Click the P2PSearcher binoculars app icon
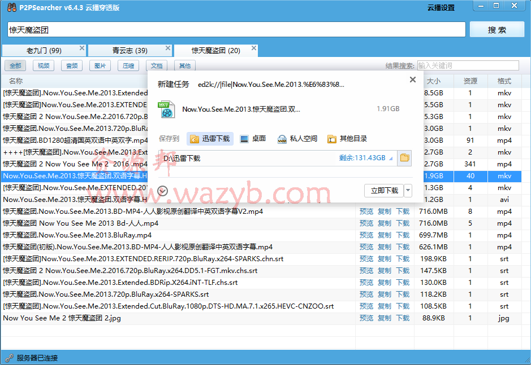 (11, 7)
